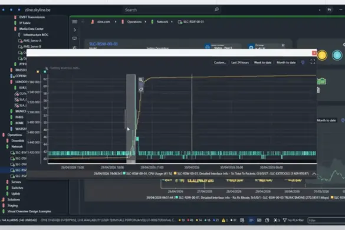Click the alarm Filter input field
This screenshot has height=230, width=345.
tap(326, 220)
